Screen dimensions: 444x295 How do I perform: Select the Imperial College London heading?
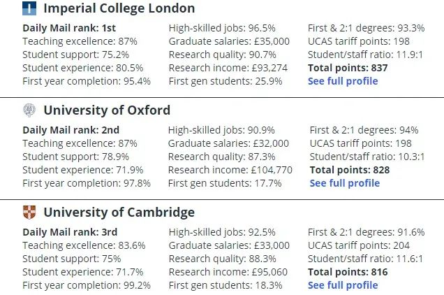point(119,9)
